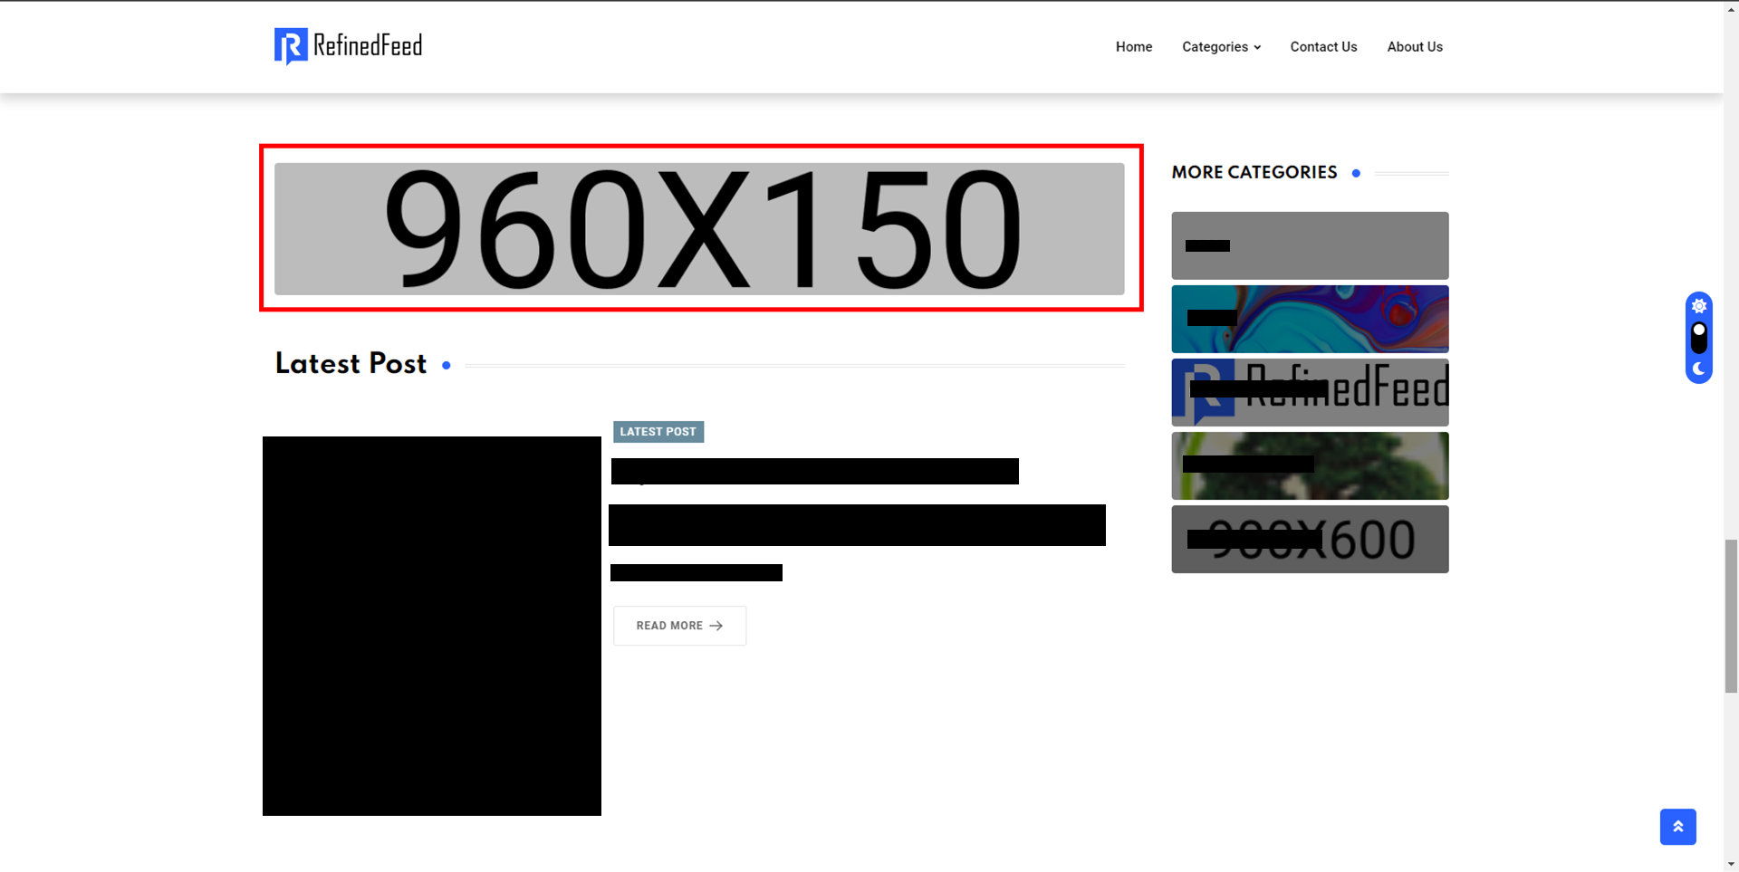The height and width of the screenshot is (872, 1739).
Task: Open the About Us page
Action: pos(1415,47)
